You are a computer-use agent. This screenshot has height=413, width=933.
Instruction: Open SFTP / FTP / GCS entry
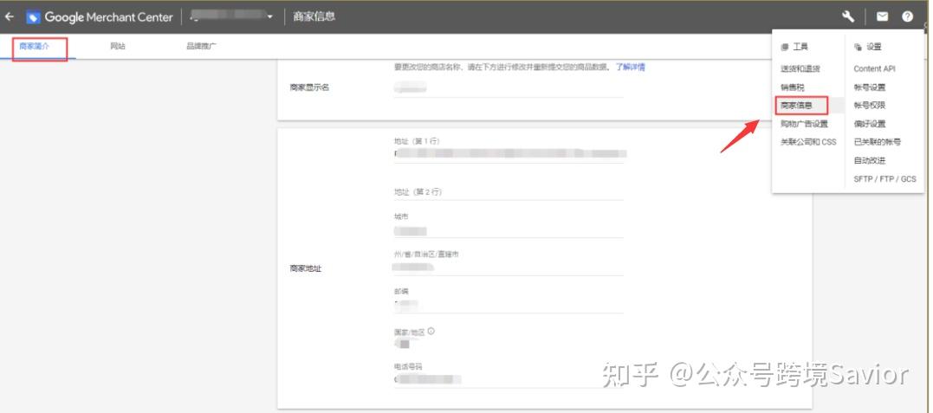coord(884,179)
